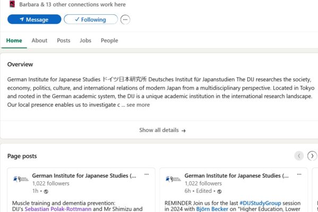Click the globe visibility icon on the 6h post
The image size is (318, 212).
(219, 191)
